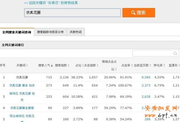Sort by 点击率 column arrows
Image resolution: width=180 pixels, height=122 pixels.
point(132,65)
